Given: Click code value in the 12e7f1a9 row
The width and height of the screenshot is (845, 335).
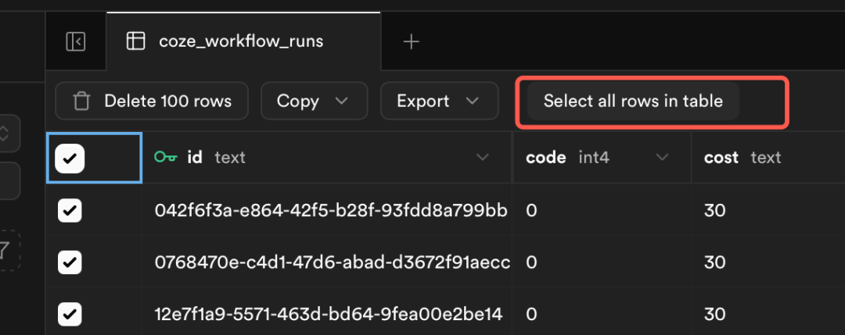Looking at the screenshot, I should 532,314.
